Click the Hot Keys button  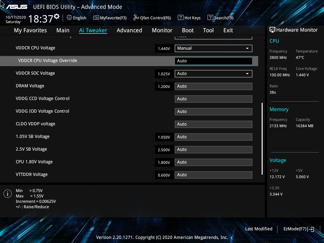[189, 18]
